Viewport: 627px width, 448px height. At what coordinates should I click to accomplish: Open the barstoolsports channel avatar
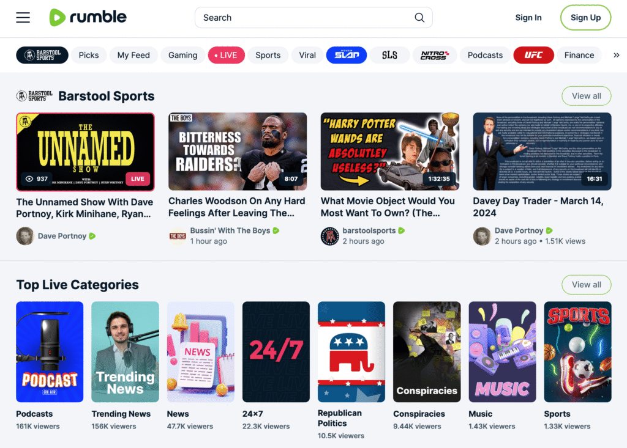(x=330, y=236)
